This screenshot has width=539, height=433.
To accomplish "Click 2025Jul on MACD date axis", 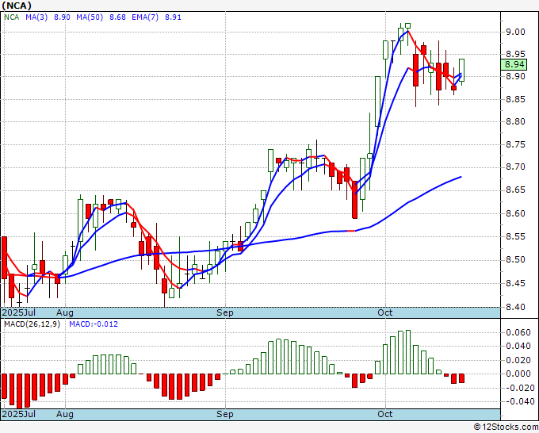I will pyautogui.click(x=19, y=414).
